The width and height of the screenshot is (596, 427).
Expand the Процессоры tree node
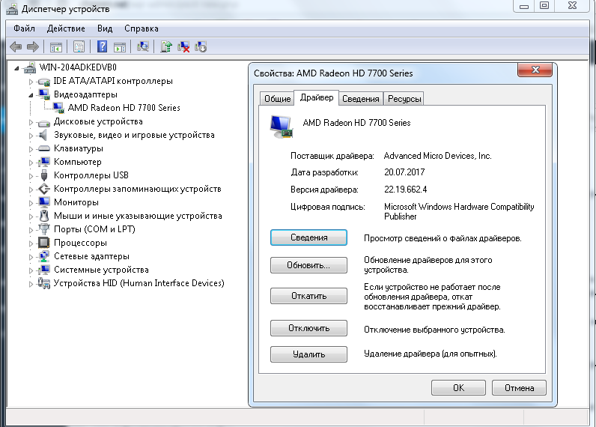pos(31,243)
